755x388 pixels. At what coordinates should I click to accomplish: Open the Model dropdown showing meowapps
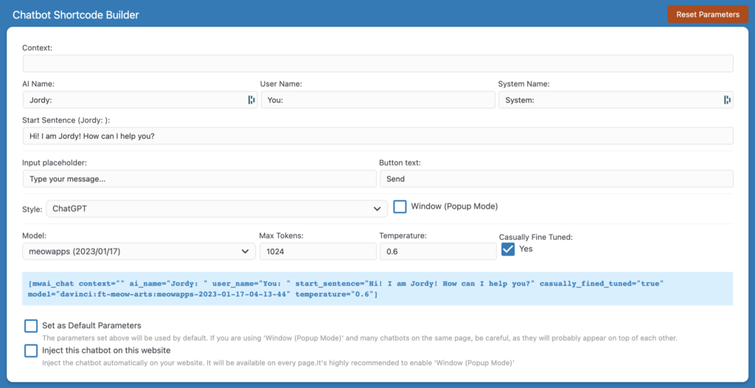coord(139,251)
